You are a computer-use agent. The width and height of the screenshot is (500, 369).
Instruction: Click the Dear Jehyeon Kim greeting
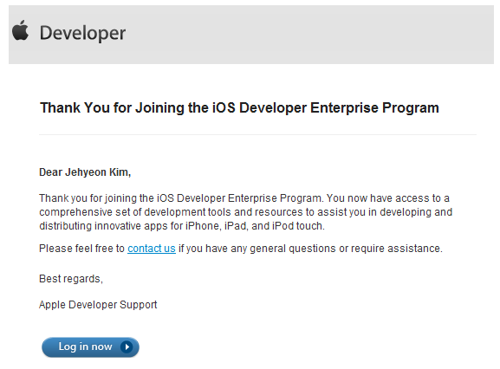pyautogui.click(x=85, y=172)
